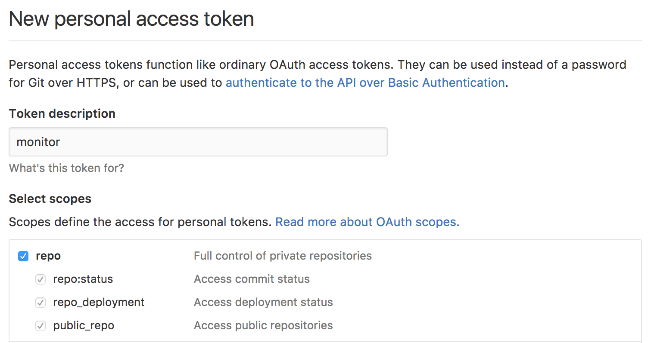Click the repo_deployment scope label text
Viewport: 648px width, 343px height.
(98, 302)
